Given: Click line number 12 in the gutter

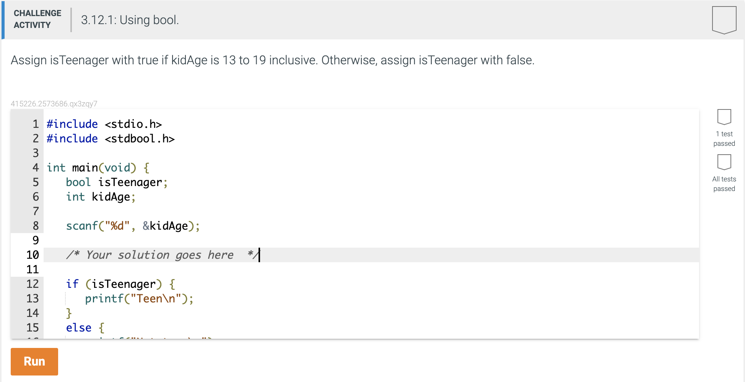Looking at the screenshot, I should click(x=33, y=284).
